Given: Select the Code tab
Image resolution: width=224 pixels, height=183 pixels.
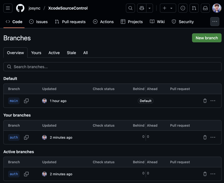Looking at the screenshot, I should (x=14, y=22).
